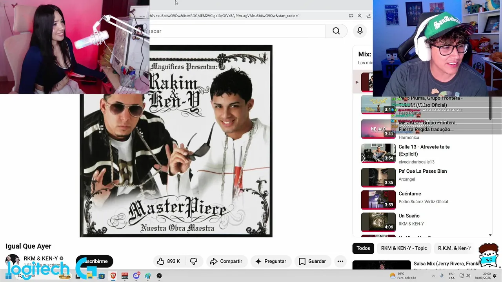Play Cuéntame by Pedro Suárez Vértiz Oficial
502x282 pixels.
[x=410, y=193]
